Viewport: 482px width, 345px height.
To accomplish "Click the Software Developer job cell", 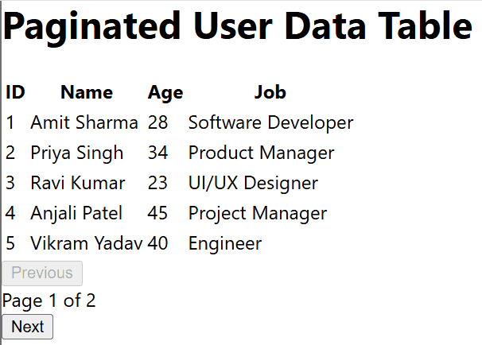I will pos(270,122).
